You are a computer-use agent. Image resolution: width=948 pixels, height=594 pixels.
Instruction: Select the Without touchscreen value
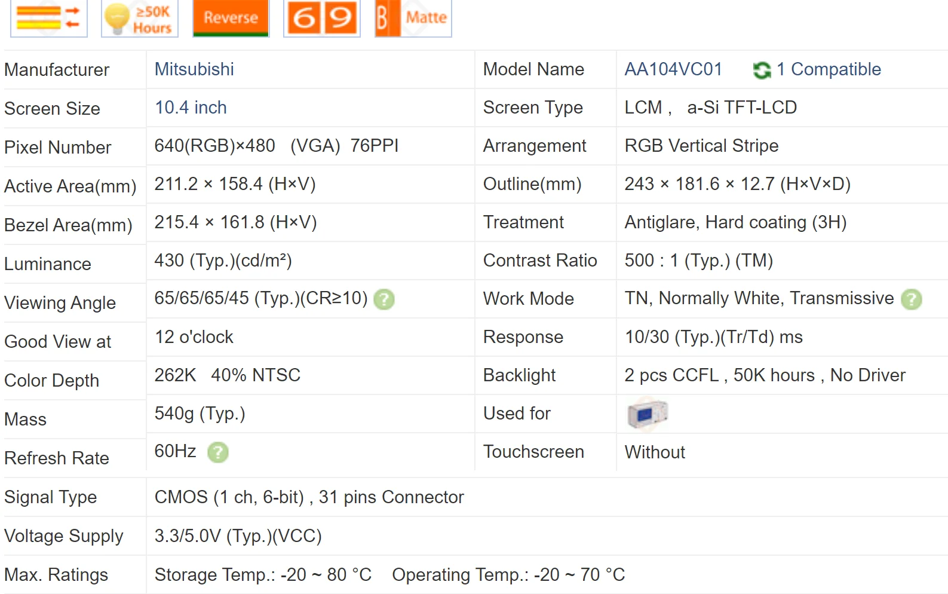[655, 452]
